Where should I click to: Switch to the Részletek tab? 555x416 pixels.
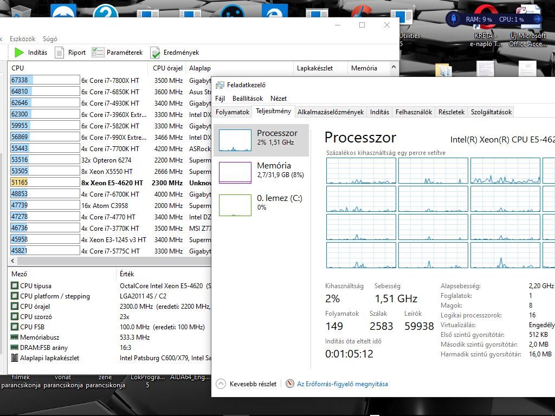pyautogui.click(x=451, y=112)
